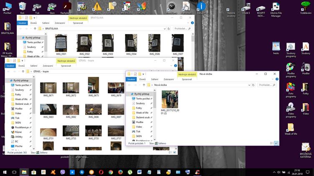Select thumbnail IMG_0671 in IZRAEL window

pyautogui.click(x=48, y=89)
